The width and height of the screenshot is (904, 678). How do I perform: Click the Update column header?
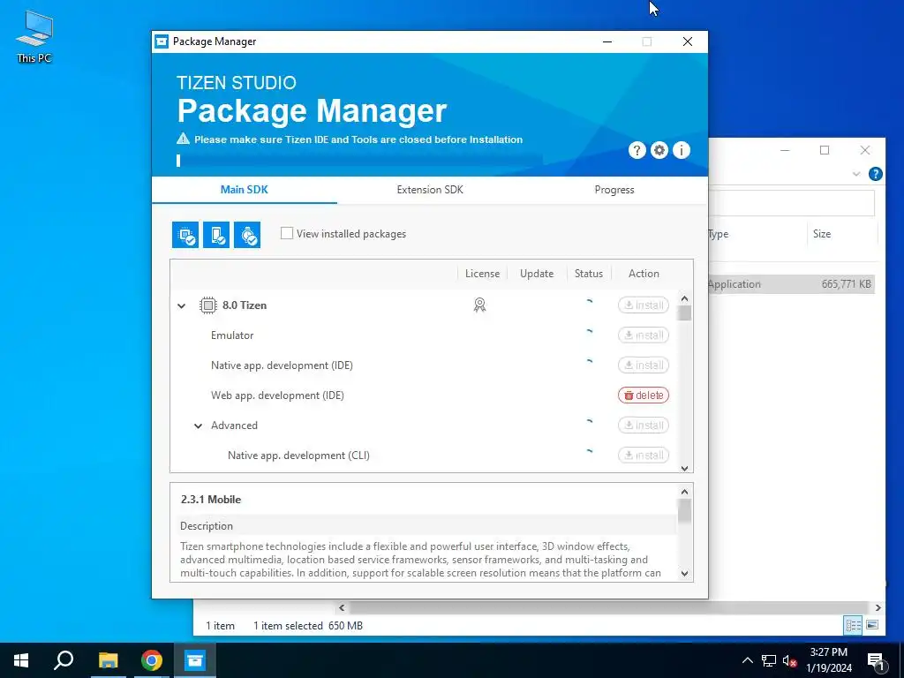(537, 274)
